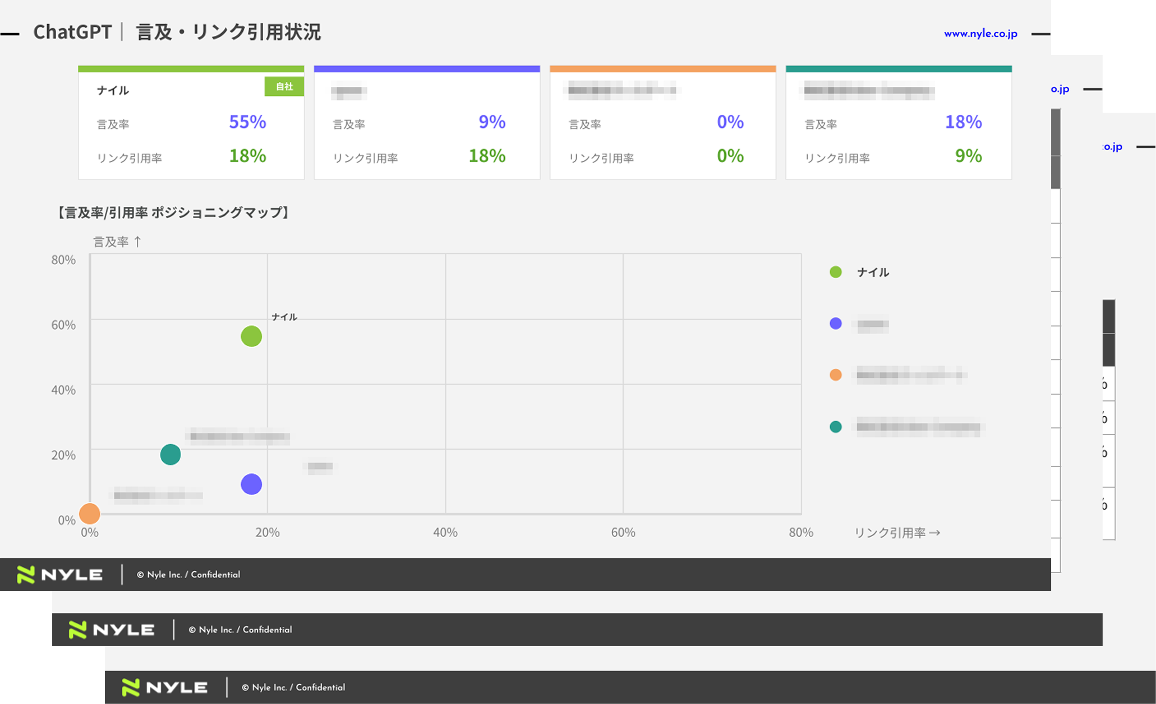The height and width of the screenshot is (704, 1156).
Task: Click the teal legend dot
Action: (x=836, y=427)
